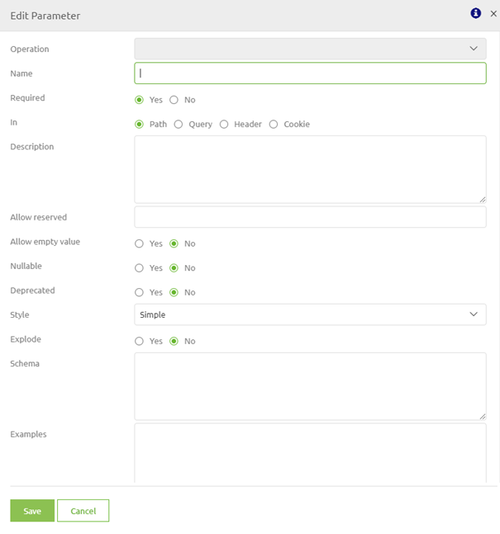Set Explode to No
The image size is (500, 534).
click(x=174, y=341)
